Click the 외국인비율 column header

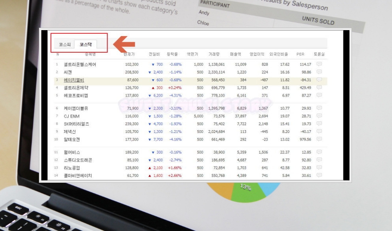[279, 54]
